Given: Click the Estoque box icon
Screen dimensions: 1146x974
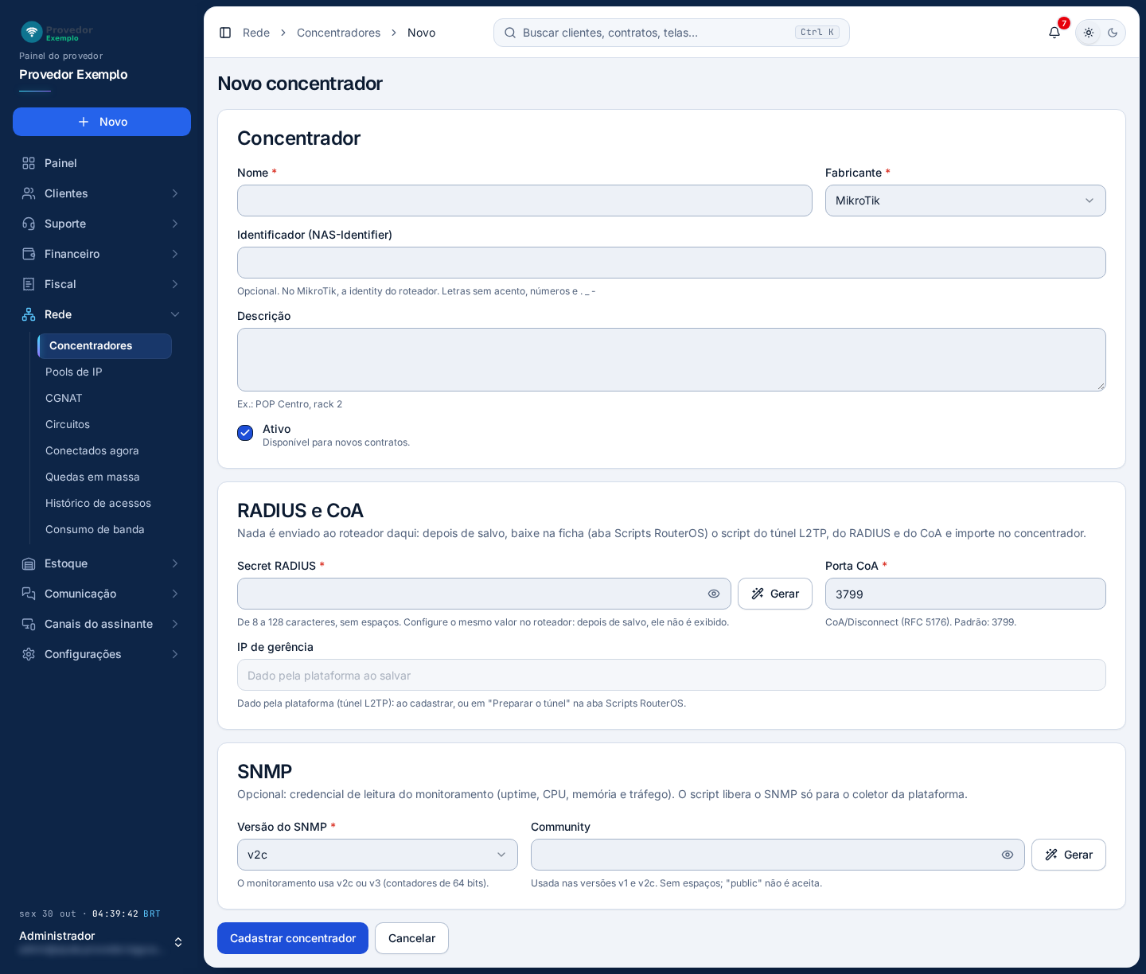Looking at the screenshot, I should pos(29,563).
